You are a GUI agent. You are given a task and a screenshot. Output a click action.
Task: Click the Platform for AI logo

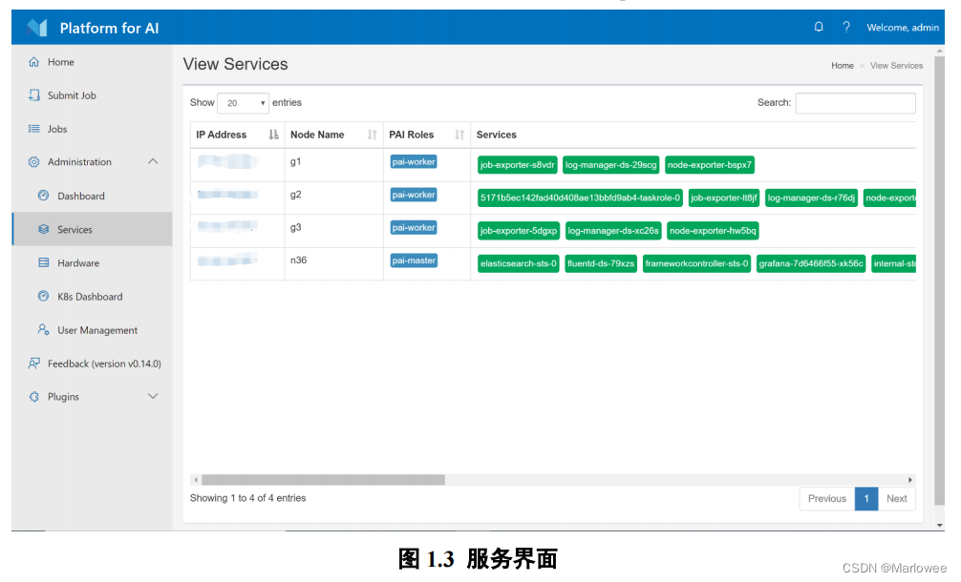pos(37,27)
